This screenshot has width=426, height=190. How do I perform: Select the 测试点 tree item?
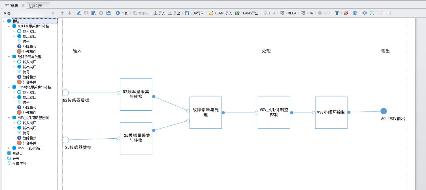pyautogui.click(x=18, y=153)
